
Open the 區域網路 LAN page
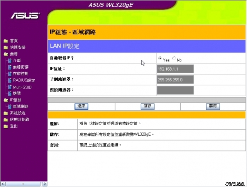pyautogui.click(x=20, y=107)
